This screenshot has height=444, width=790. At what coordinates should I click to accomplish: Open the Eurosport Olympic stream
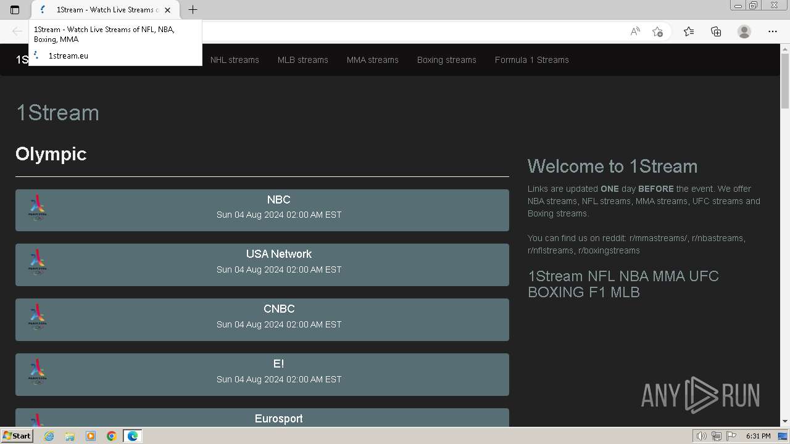[262, 417]
